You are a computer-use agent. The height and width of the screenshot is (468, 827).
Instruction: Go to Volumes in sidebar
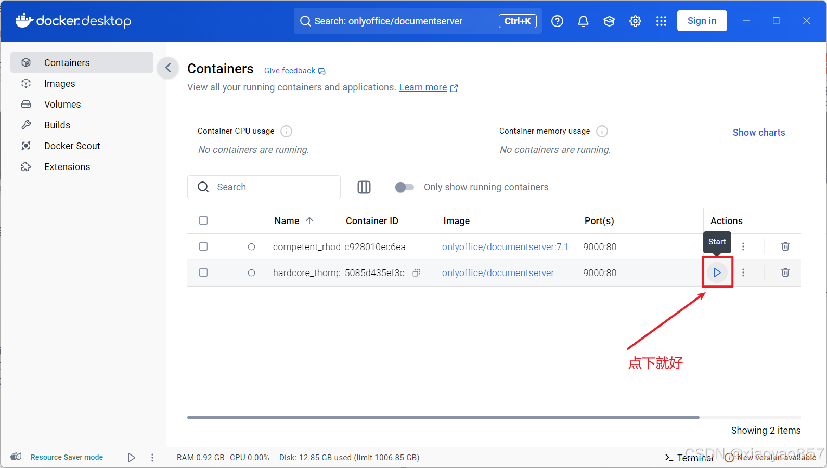[x=82, y=104]
